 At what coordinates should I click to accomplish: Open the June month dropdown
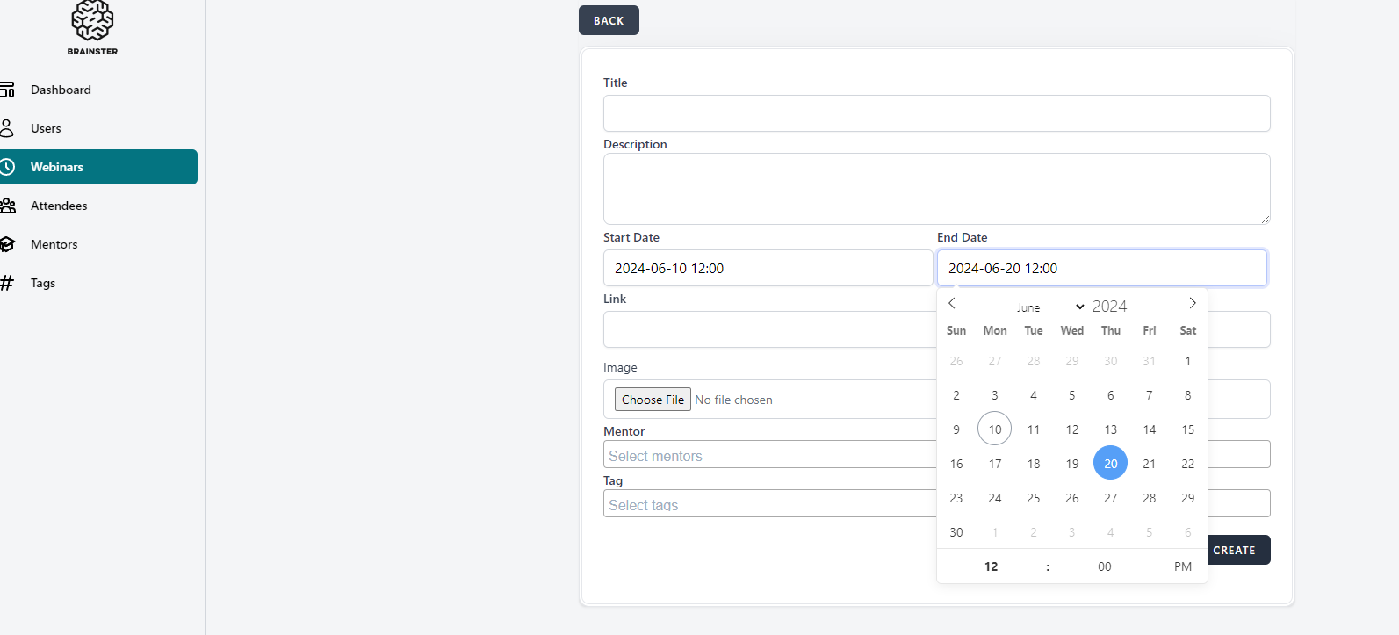click(x=1049, y=307)
